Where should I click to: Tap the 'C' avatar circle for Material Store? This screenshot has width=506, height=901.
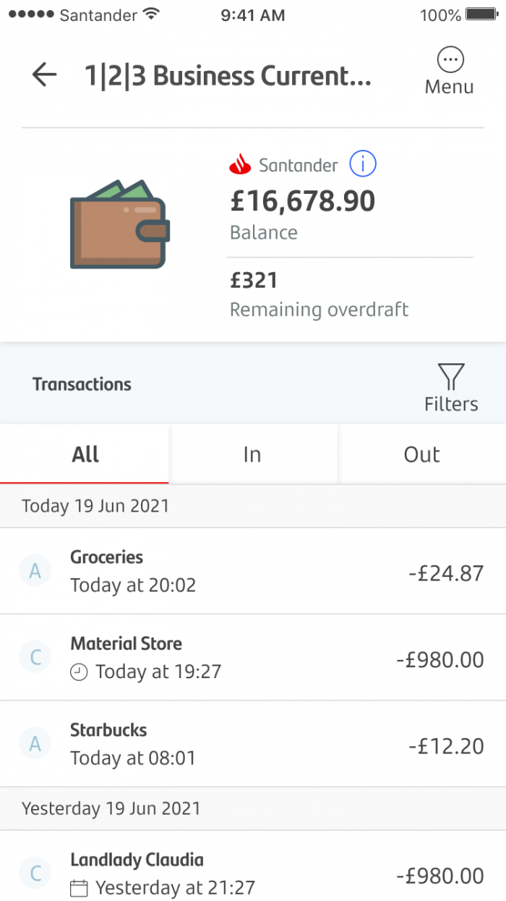point(35,657)
